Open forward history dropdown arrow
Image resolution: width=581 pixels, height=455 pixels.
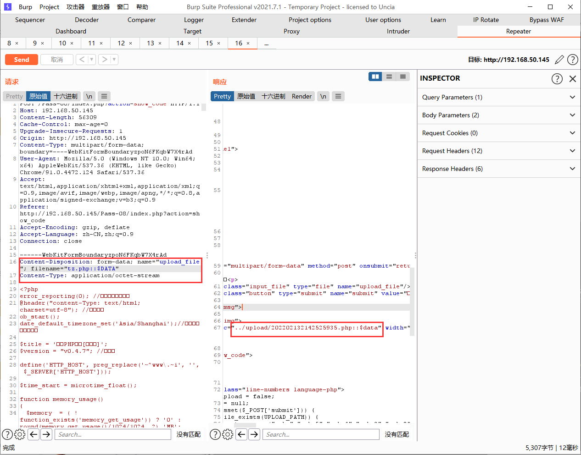(114, 60)
